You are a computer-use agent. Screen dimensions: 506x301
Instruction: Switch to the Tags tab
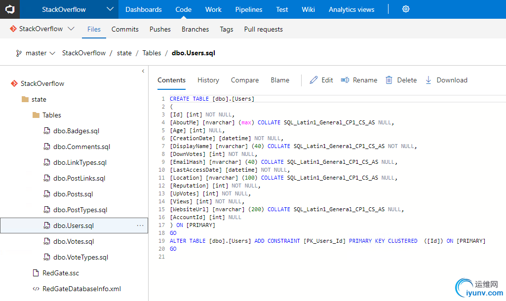click(x=227, y=29)
